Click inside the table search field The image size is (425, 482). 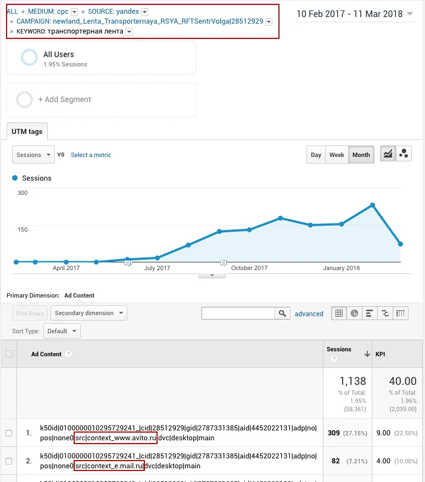238,313
